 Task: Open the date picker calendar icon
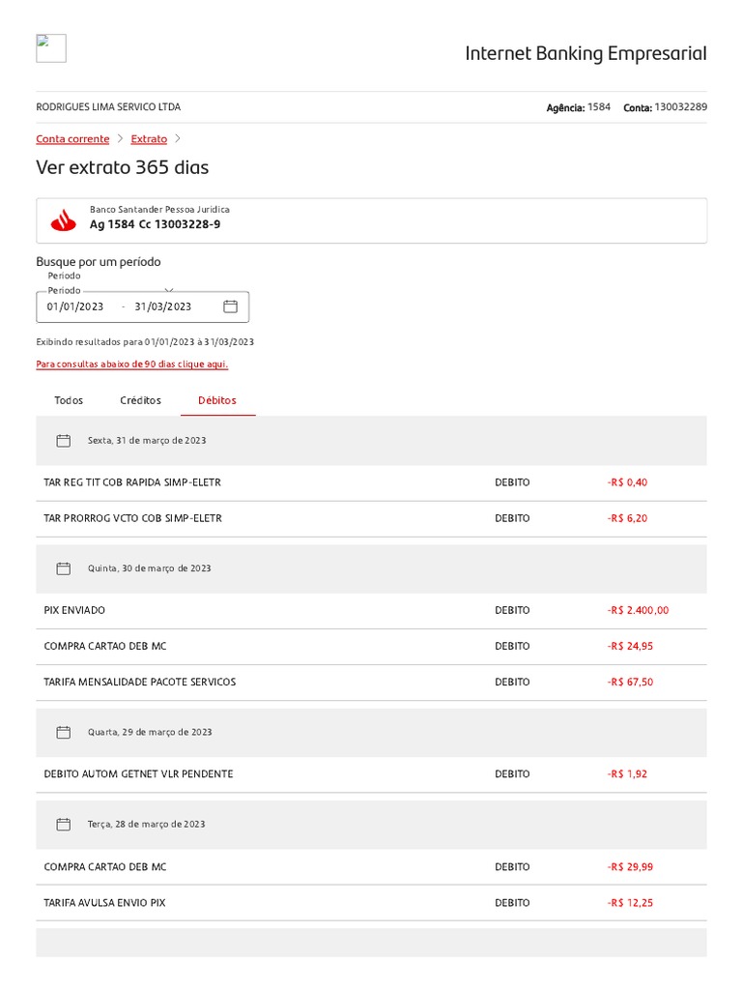click(230, 306)
